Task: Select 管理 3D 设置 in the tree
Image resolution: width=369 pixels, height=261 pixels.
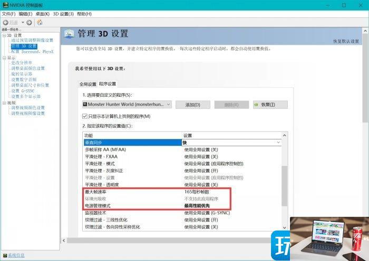Action: (x=24, y=46)
